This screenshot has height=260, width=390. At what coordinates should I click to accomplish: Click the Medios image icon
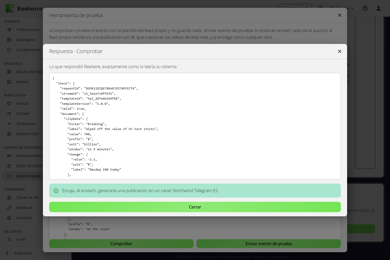[x=9, y=82]
